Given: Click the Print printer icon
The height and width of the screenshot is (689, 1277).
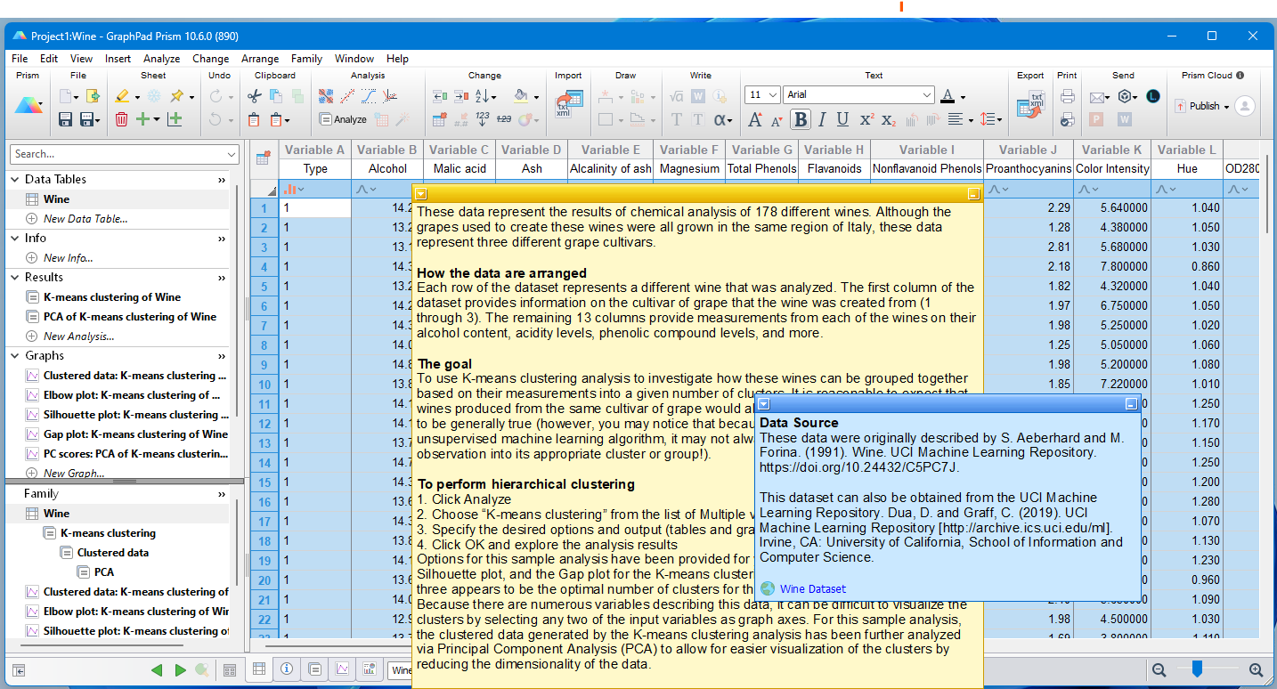Looking at the screenshot, I should 1067,96.
